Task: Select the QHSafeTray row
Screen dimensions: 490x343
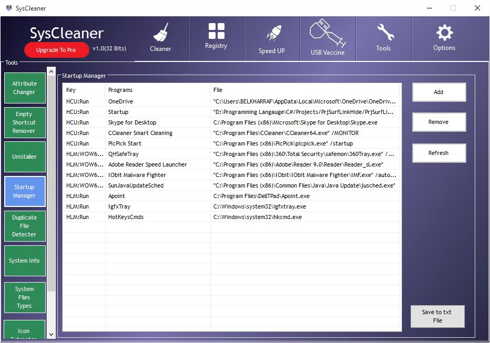Action: (231, 154)
